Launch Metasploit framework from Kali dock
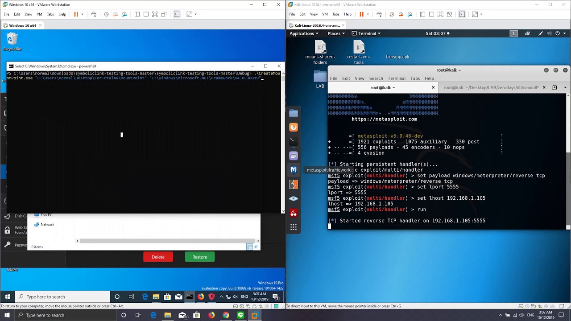The height and width of the screenshot is (321, 571). 294,170
